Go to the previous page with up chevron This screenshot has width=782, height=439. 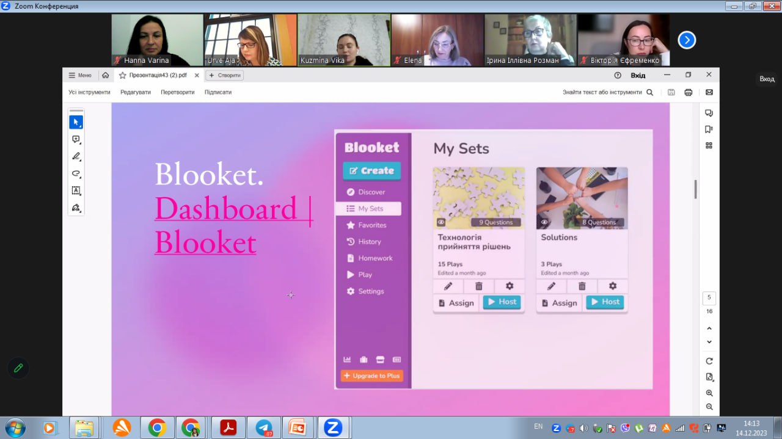pyautogui.click(x=709, y=328)
